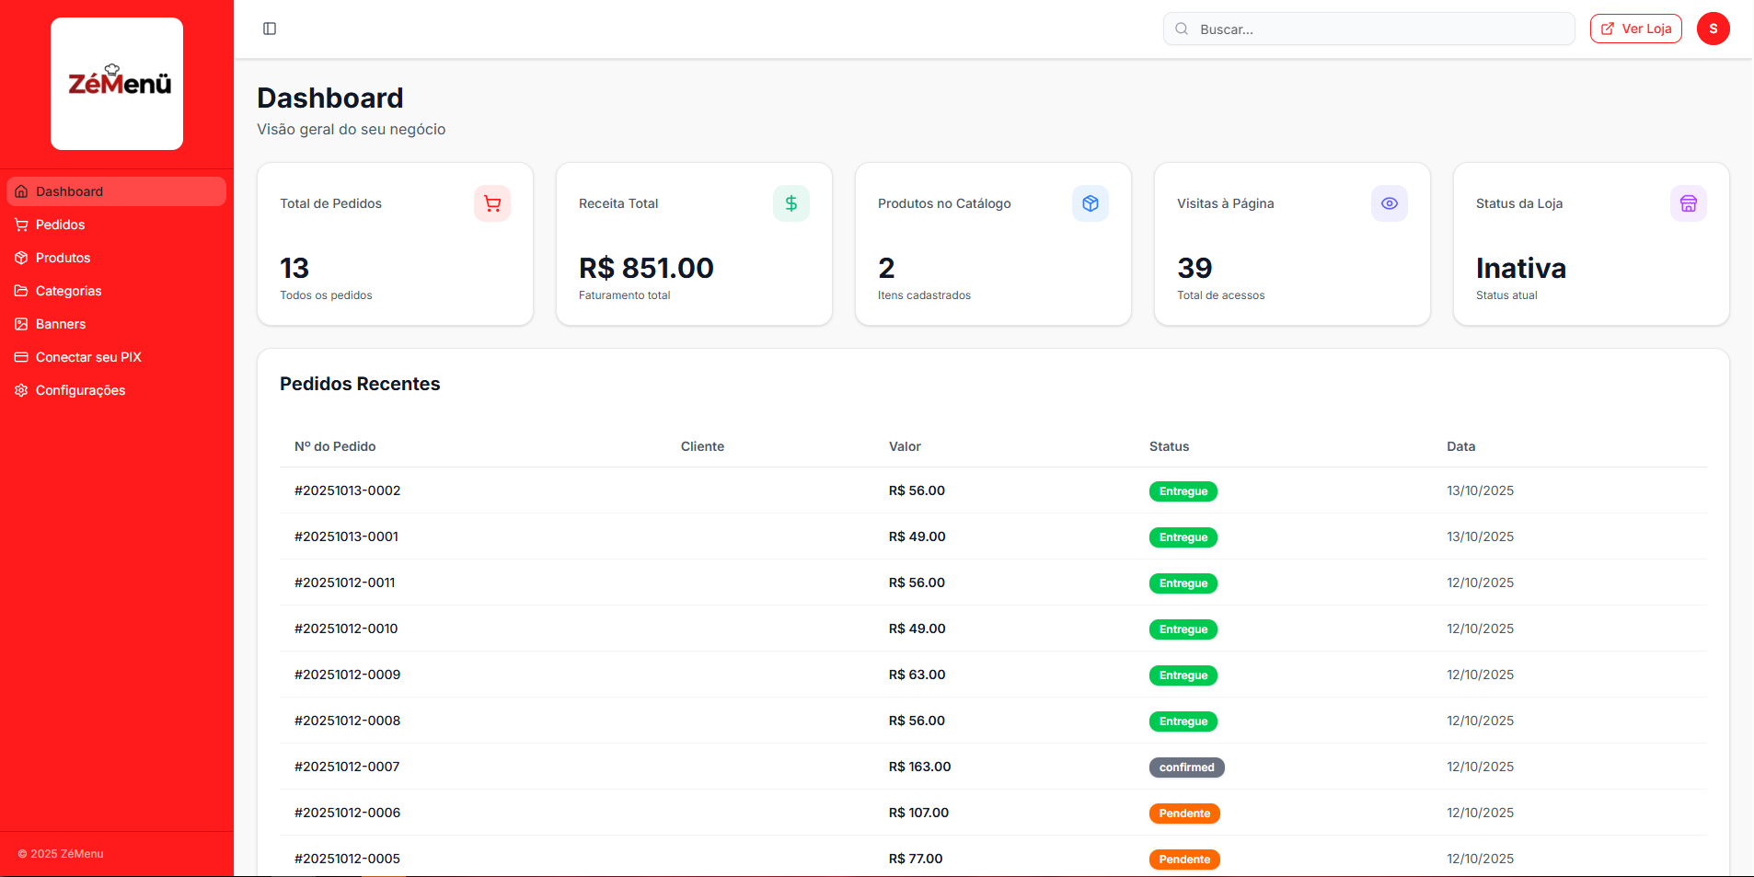
Task: Open Configurações settings page
Action: point(80,390)
